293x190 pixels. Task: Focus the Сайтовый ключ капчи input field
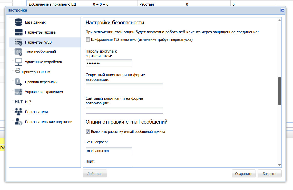pos(124,110)
